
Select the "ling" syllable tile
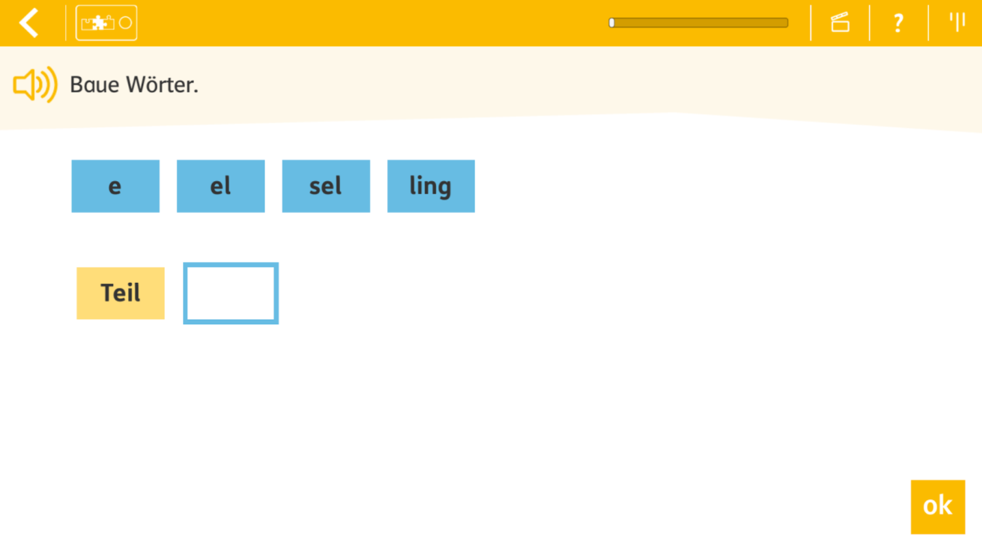[431, 186]
